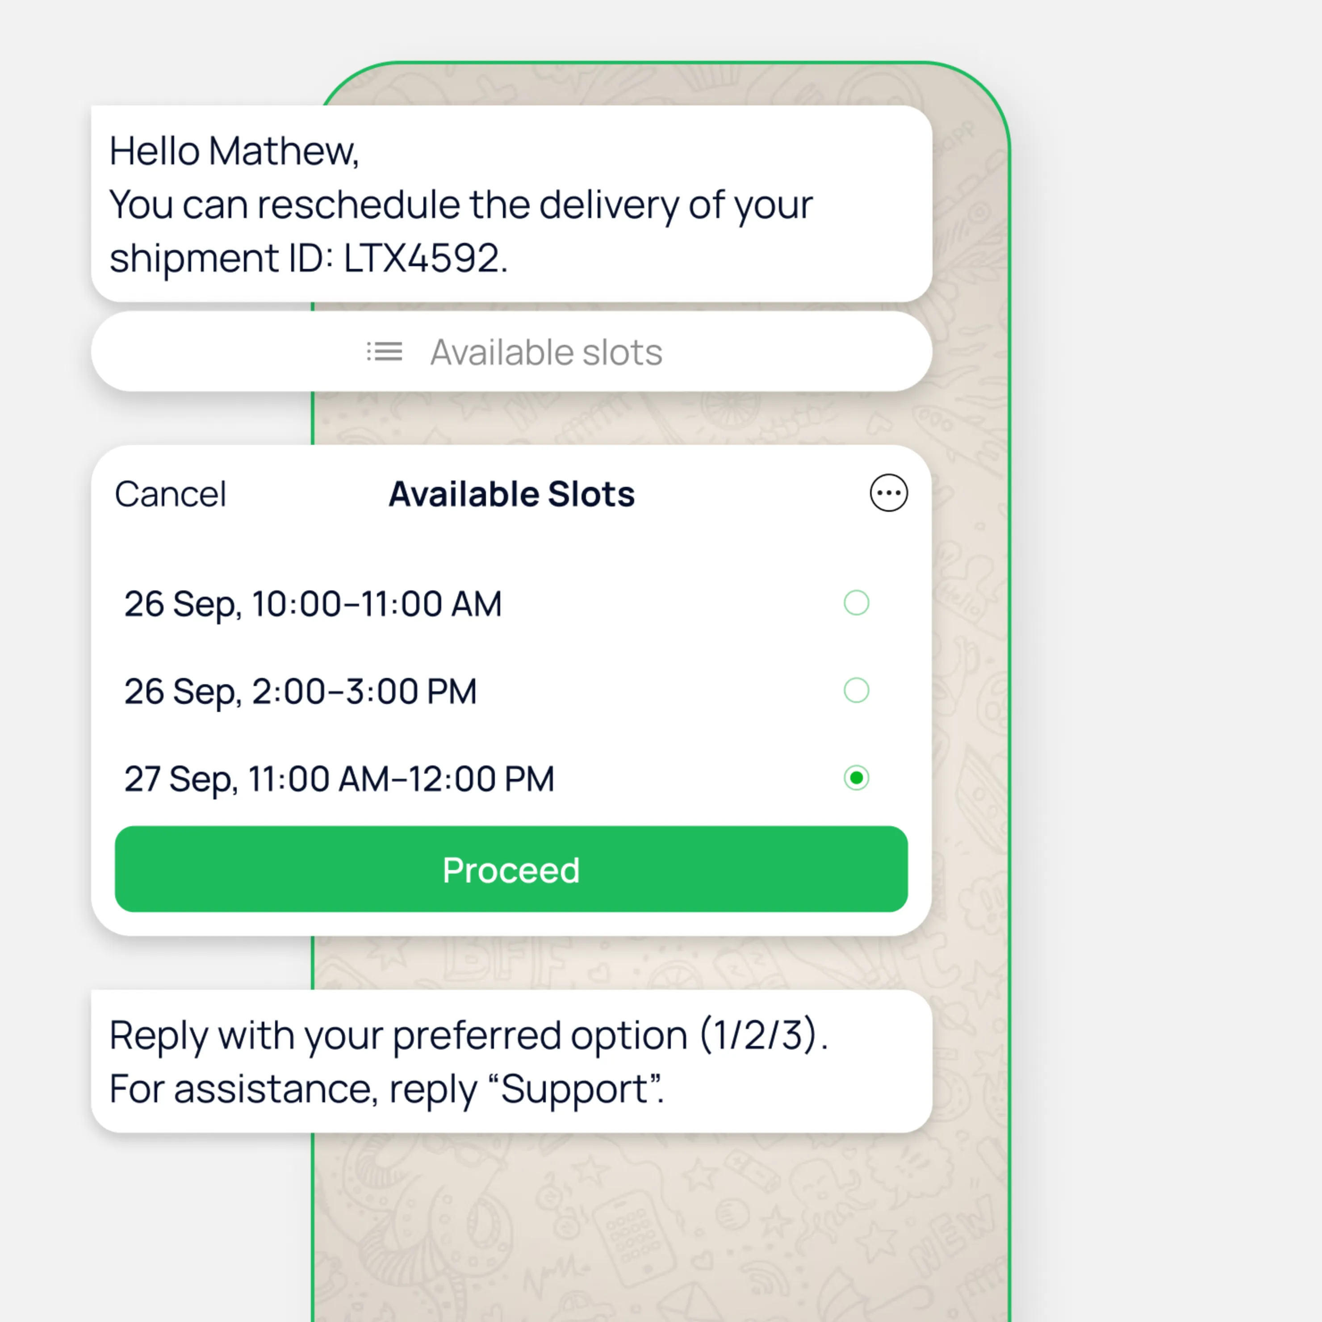The width and height of the screenshot is (1322, 1322).
Task: Toggle the 27 Sep 11:00 AM–12:00 PM radio
Action: point(856,778)
